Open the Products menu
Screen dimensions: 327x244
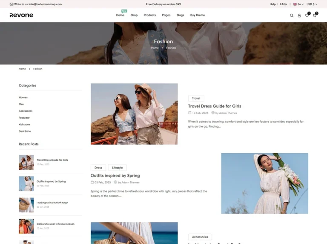click(x=150, y=15)
